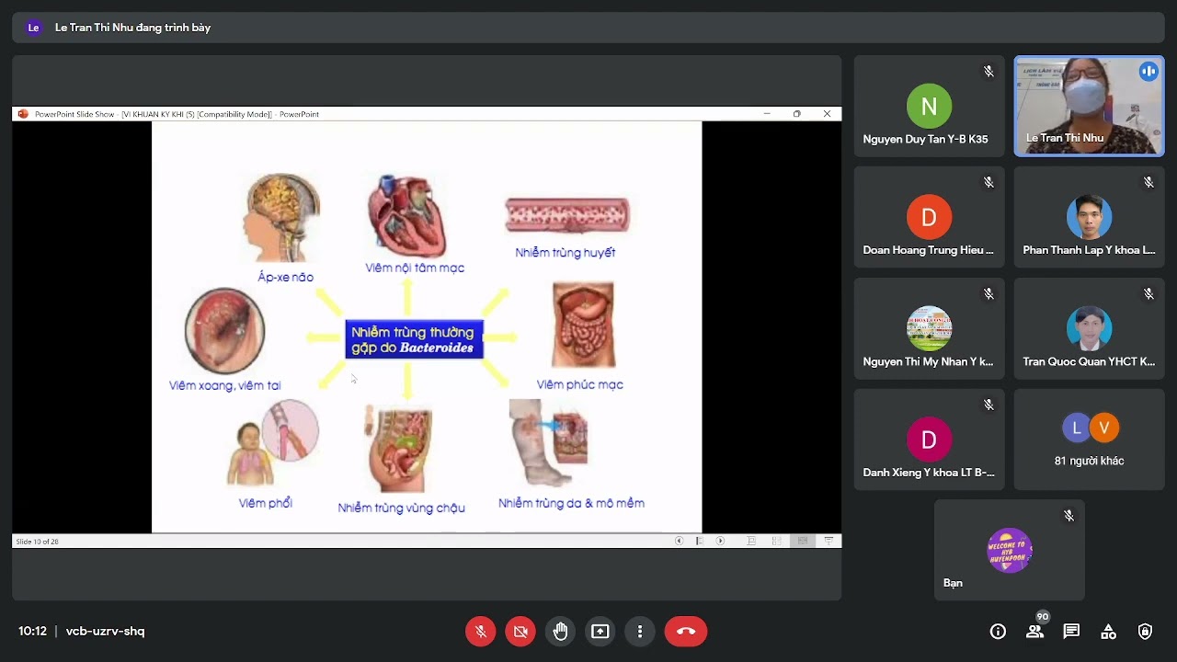This screenshot has width=1177, height=662.
Task: Click the red leave call button
Action: click(686, 632)
